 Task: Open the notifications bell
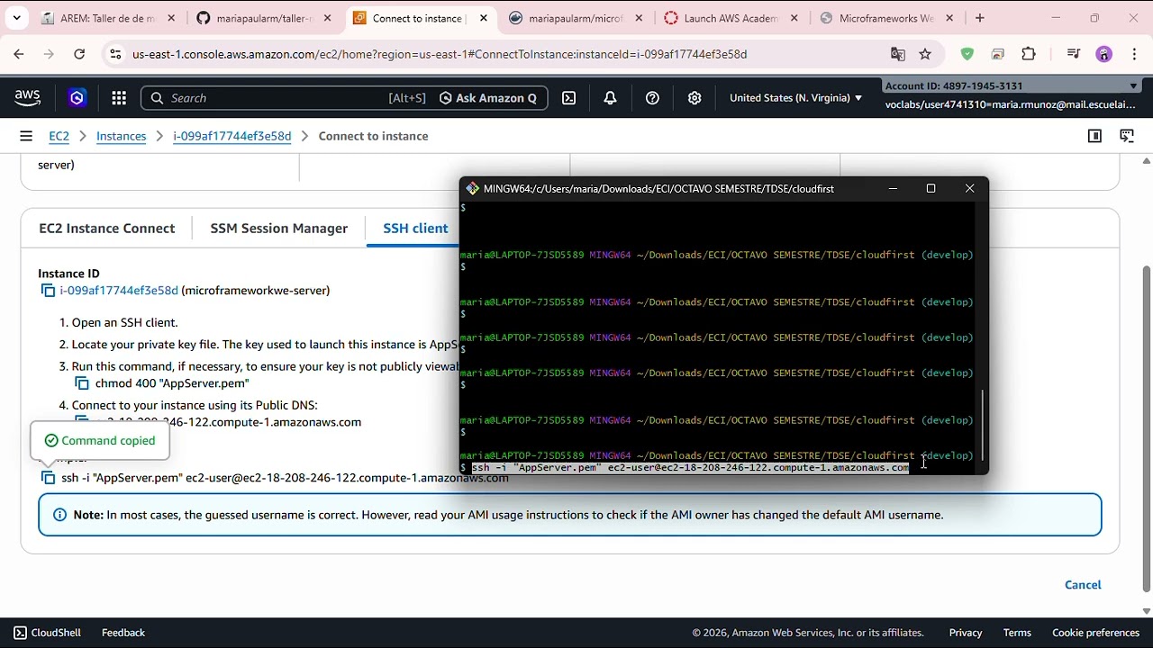click(x=611, y=98)
